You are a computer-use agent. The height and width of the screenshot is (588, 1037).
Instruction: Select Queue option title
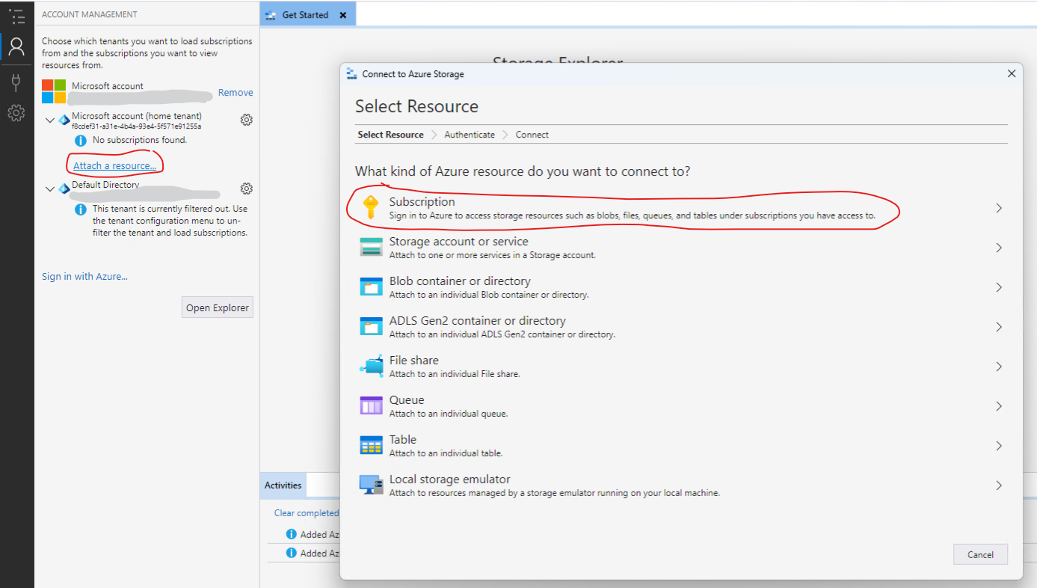pyautogui.click(x=407, y=400)
